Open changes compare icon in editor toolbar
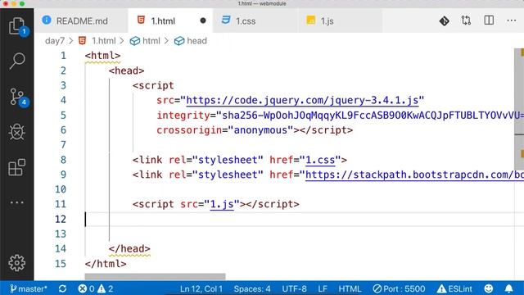This screenshot has width=524, height=295. (466, 20)
